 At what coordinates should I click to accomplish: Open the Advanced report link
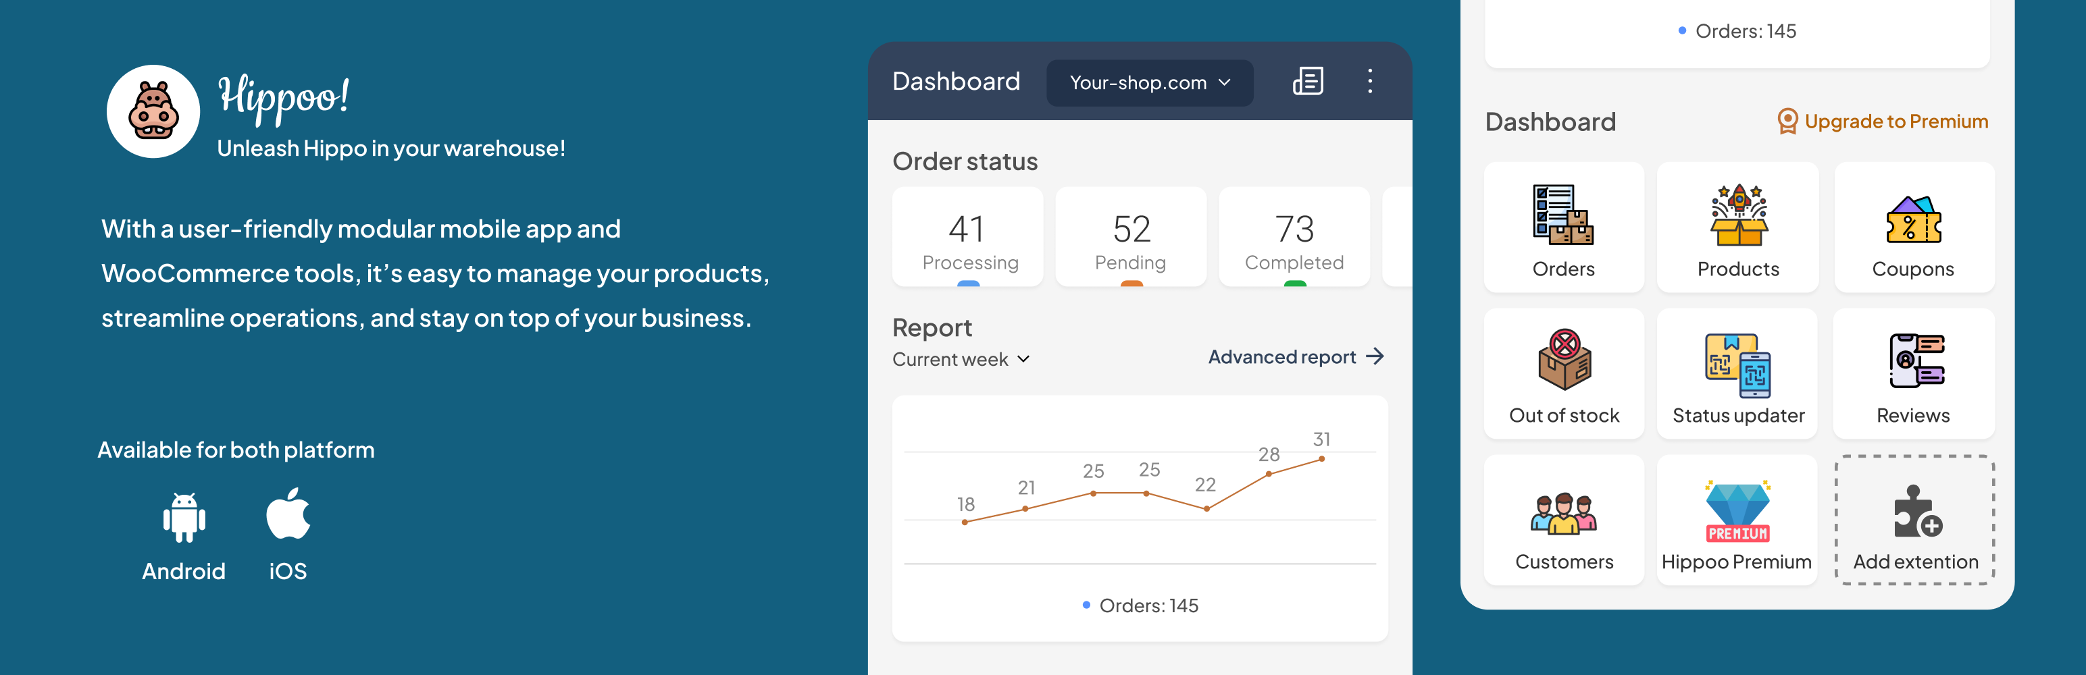1296,357
